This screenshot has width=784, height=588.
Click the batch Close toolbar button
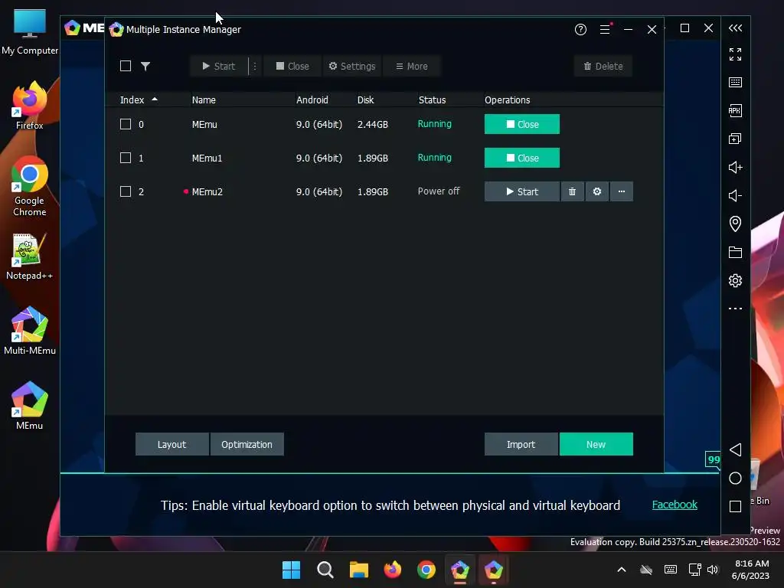coord(292,66)
